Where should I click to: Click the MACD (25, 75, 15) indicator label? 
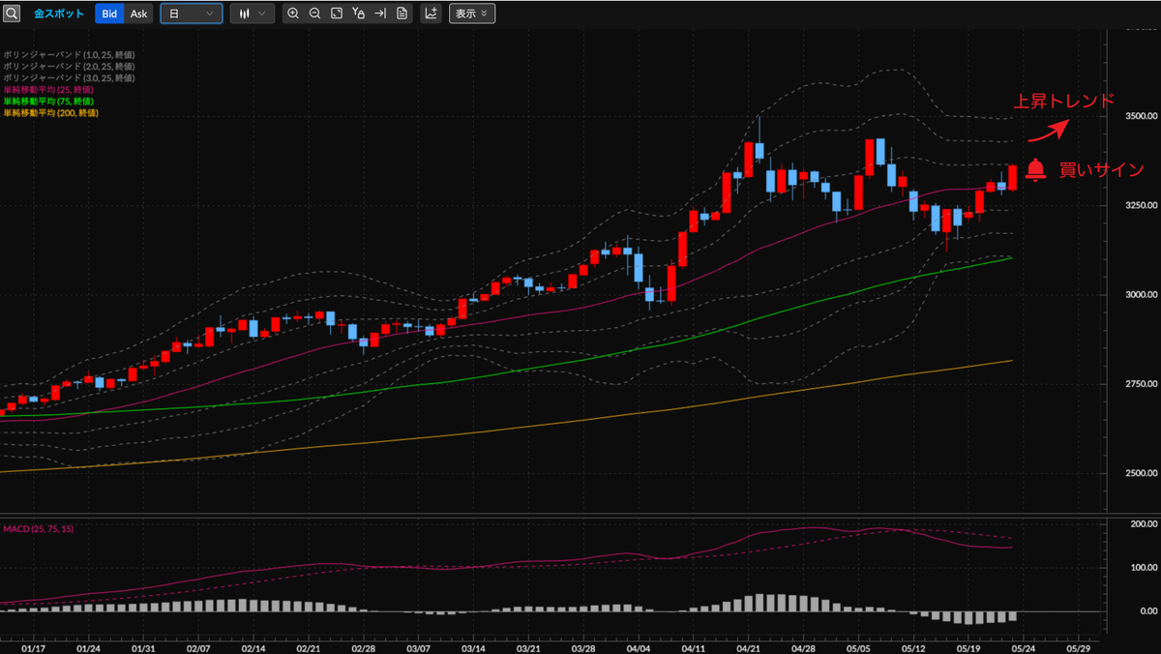point(39,528)
